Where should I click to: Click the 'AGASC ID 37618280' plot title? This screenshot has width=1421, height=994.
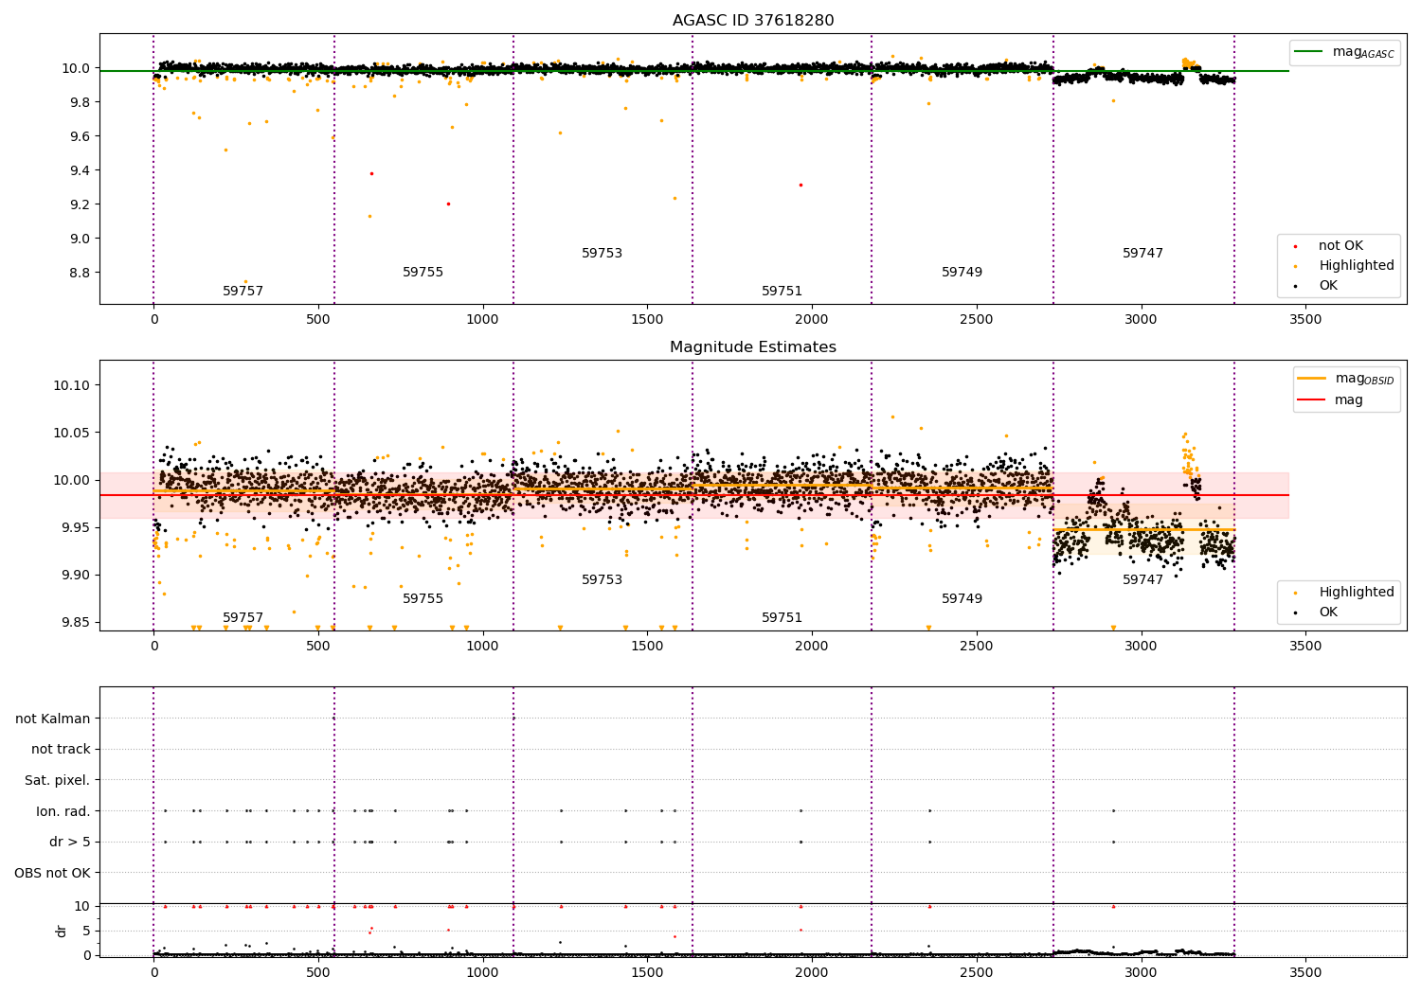753,21
